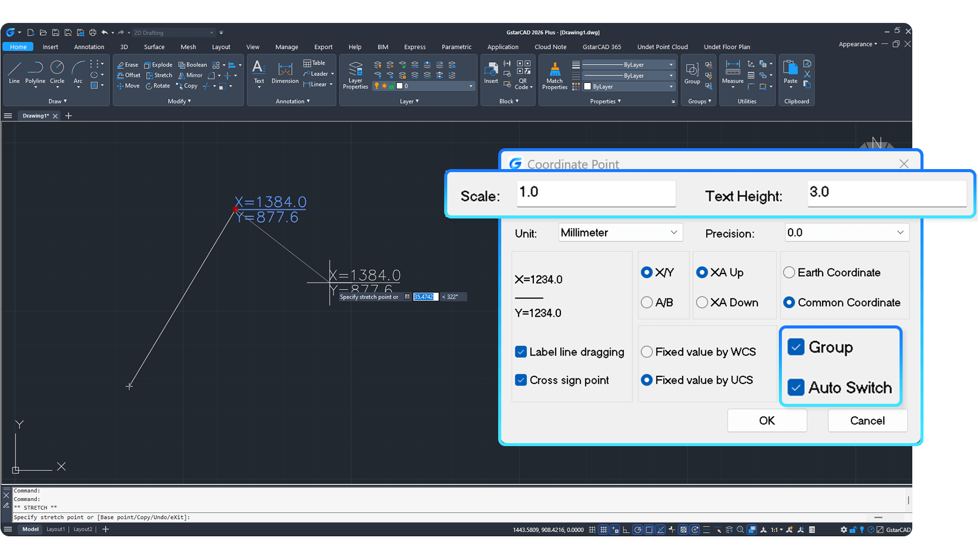Switch to the Annotation ribbon tab

tap(89, 47)
